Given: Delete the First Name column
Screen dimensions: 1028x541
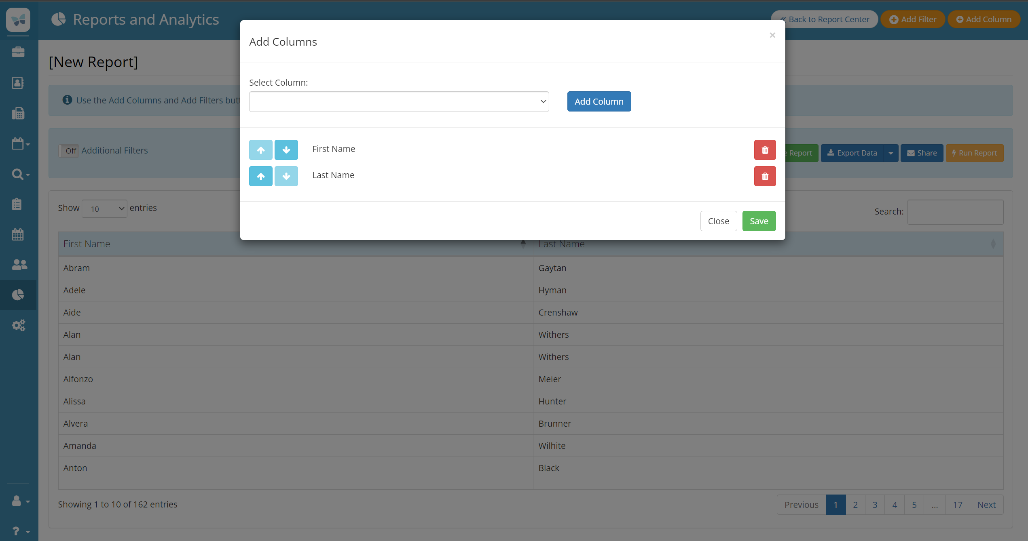Looking at the screenshot, I should [x=764, y=150].
